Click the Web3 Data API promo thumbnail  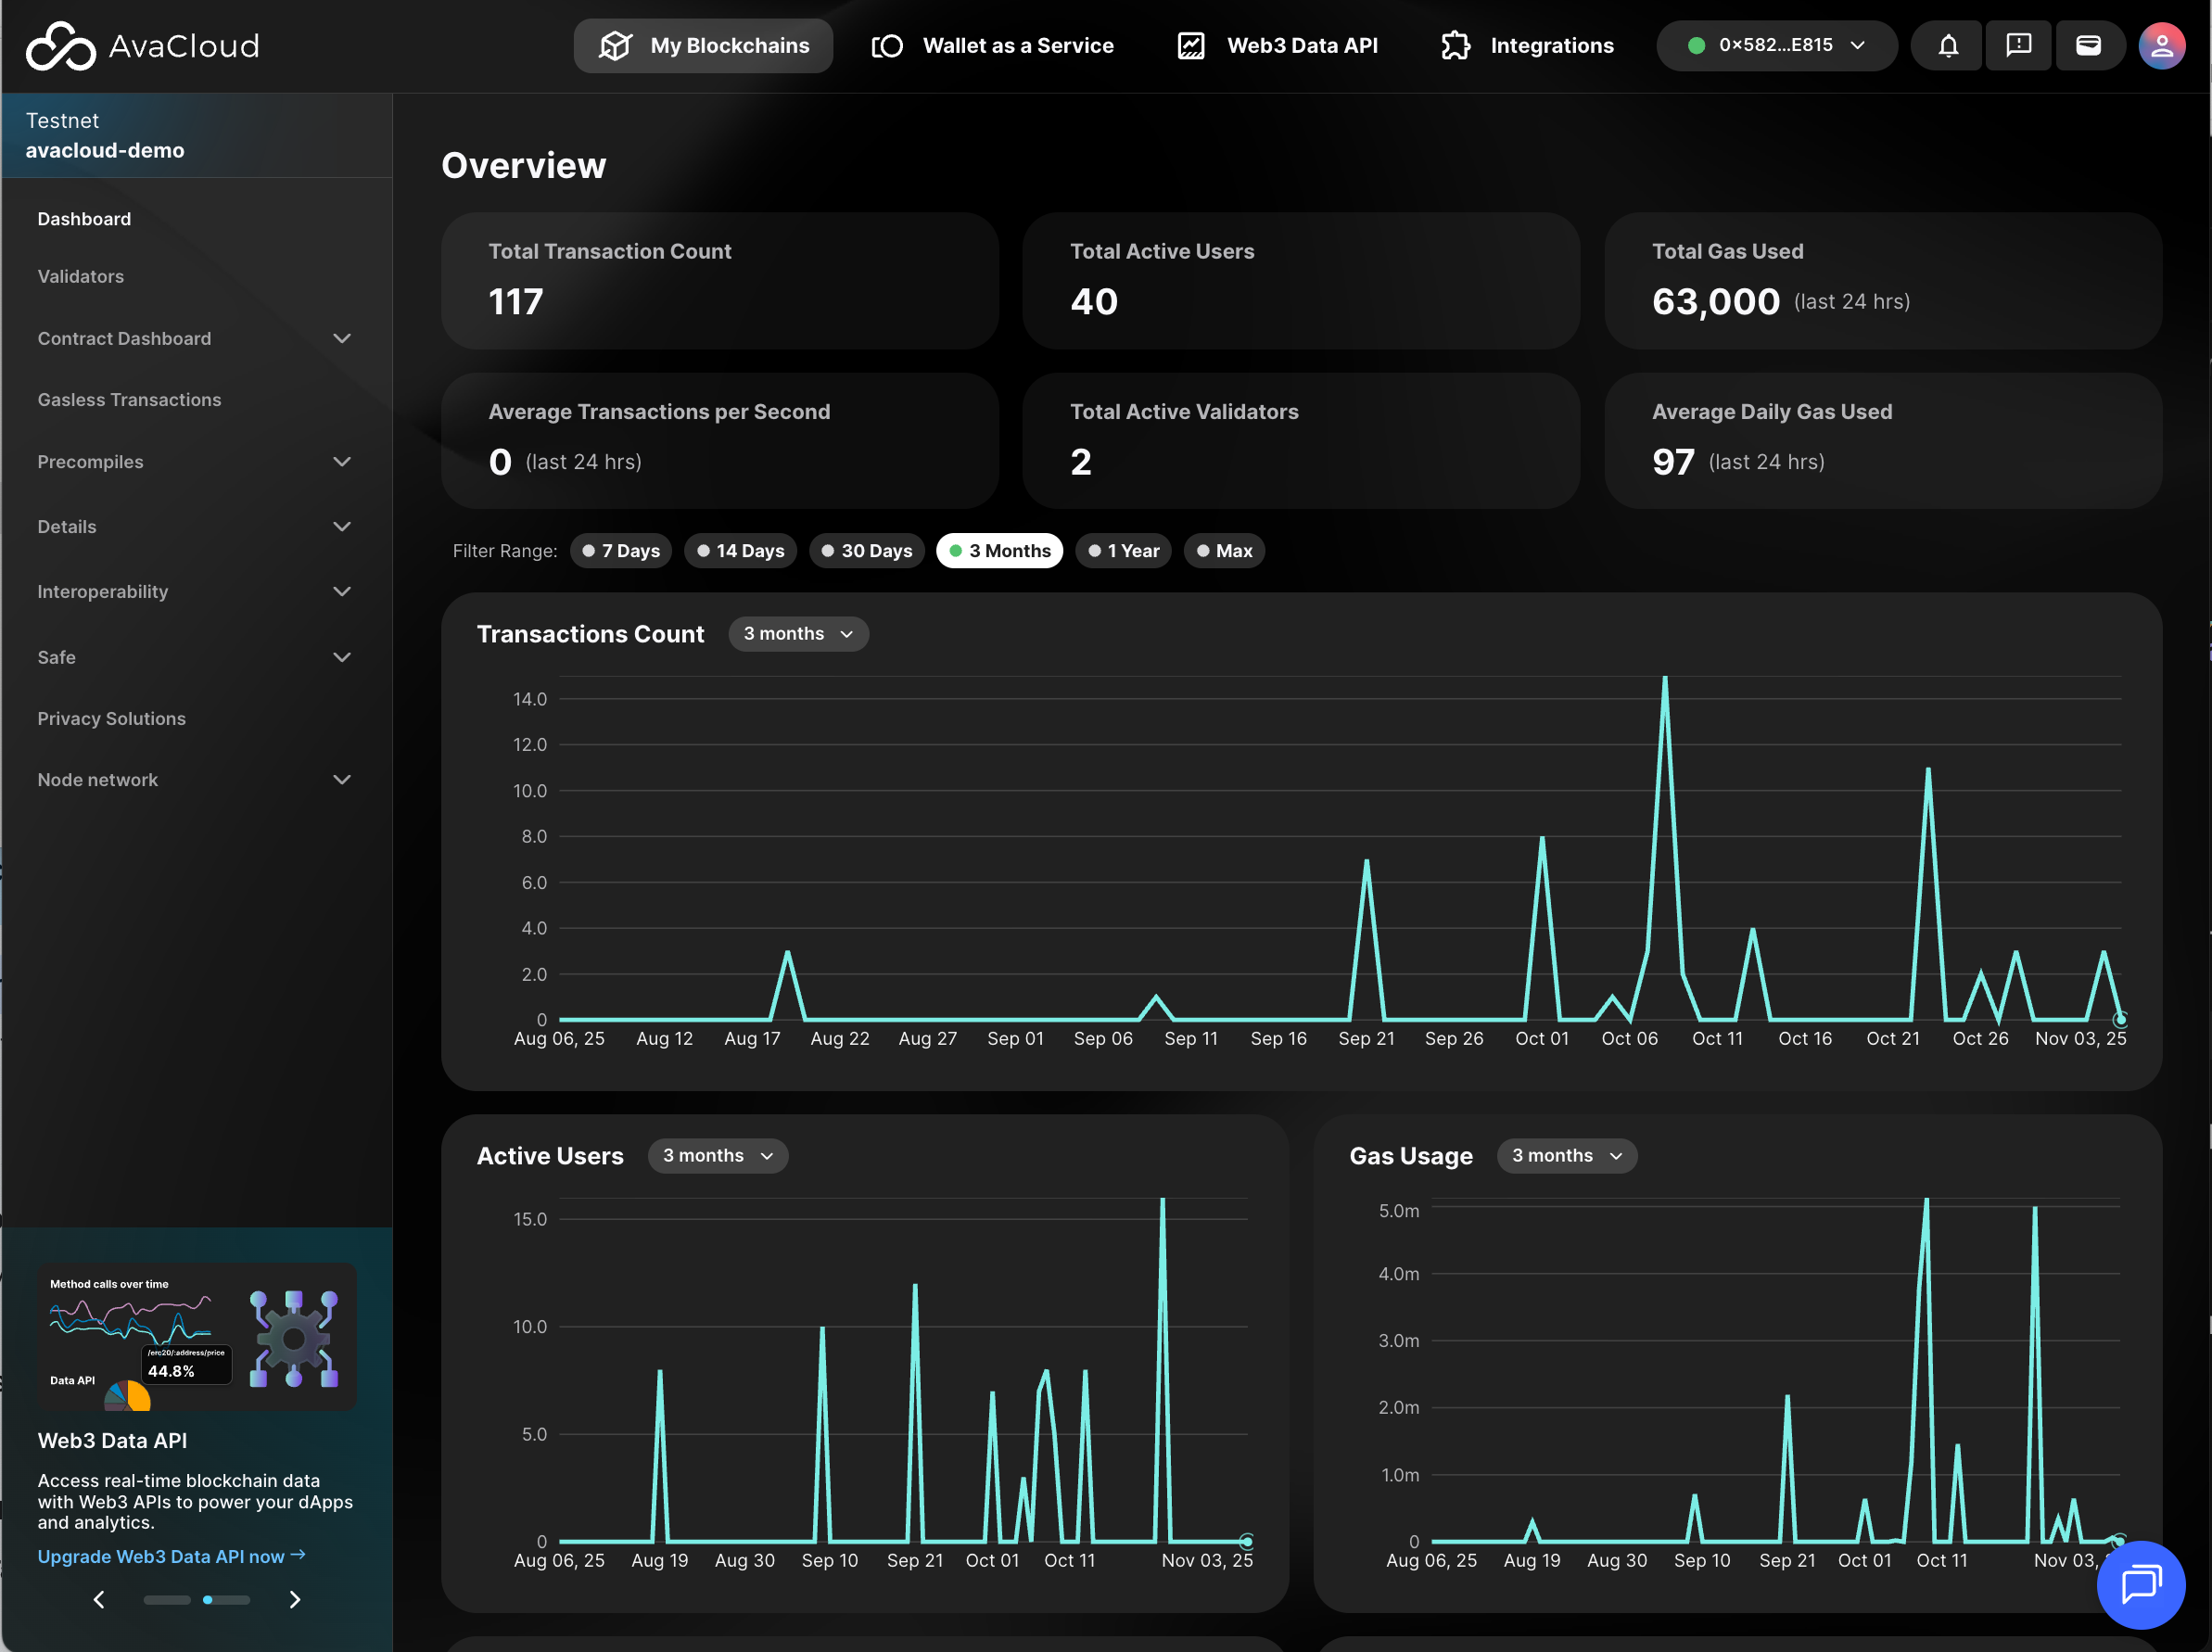pyautogui.click(x=197, y=1337)
